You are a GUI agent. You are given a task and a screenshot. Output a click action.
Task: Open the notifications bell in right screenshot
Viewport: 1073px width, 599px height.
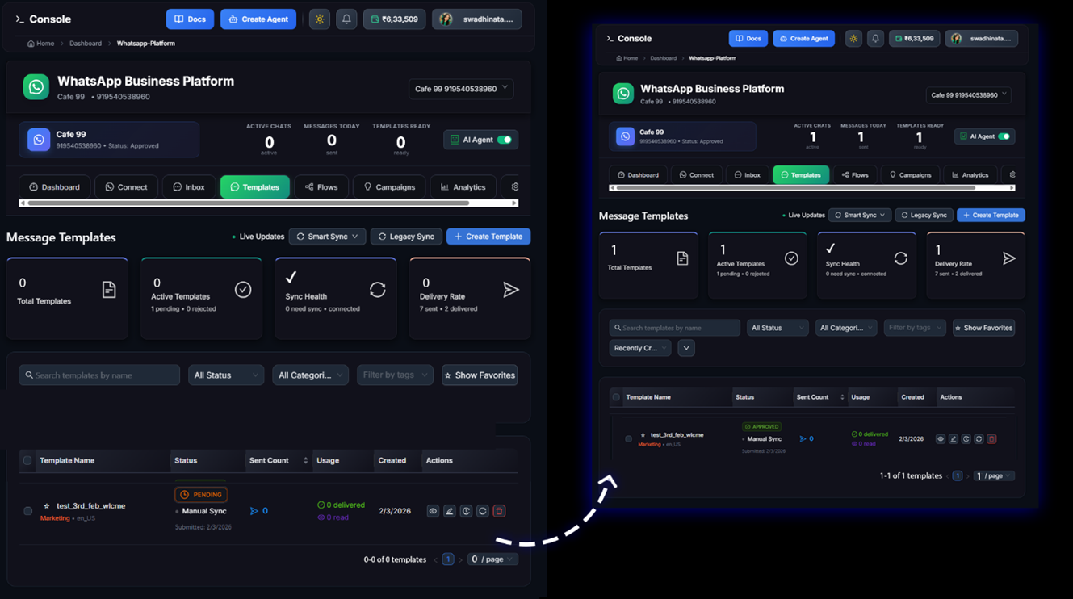click(875, 38)
